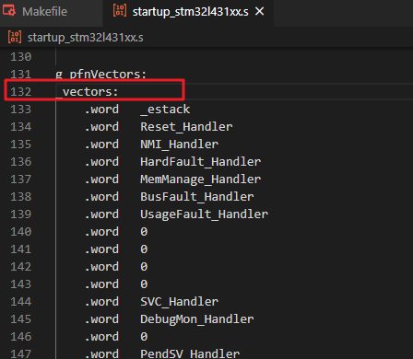Click the HardFault_Handler symbol

(200, 162)
